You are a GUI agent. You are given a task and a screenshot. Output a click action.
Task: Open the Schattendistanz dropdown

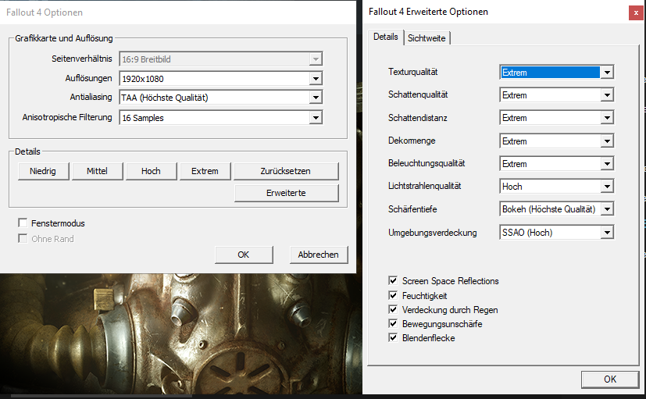557,118
